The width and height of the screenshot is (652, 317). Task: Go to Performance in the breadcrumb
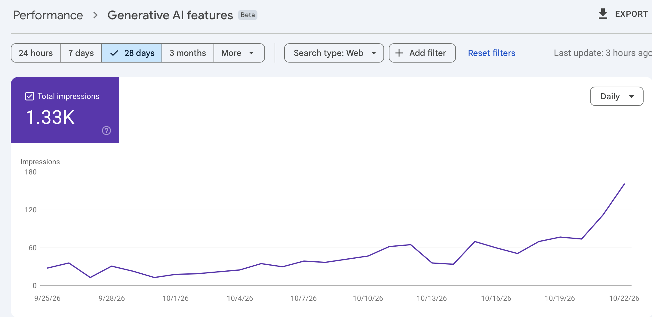pos(48,15)
